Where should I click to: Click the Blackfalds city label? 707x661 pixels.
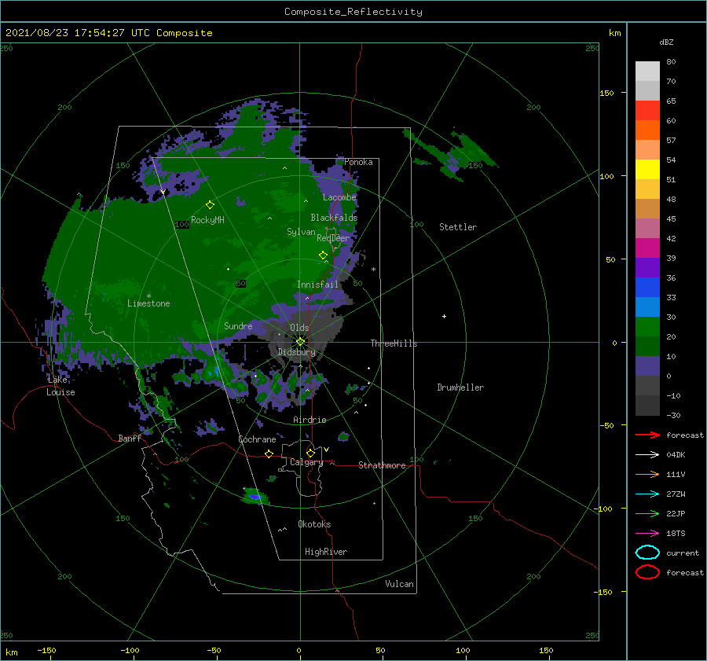point(334,218)
